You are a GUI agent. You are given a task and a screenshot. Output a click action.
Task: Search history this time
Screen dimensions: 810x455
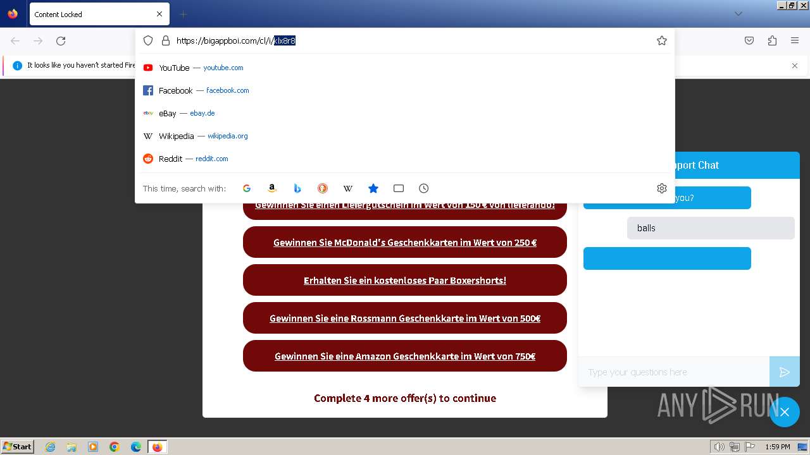pos(424,188)
